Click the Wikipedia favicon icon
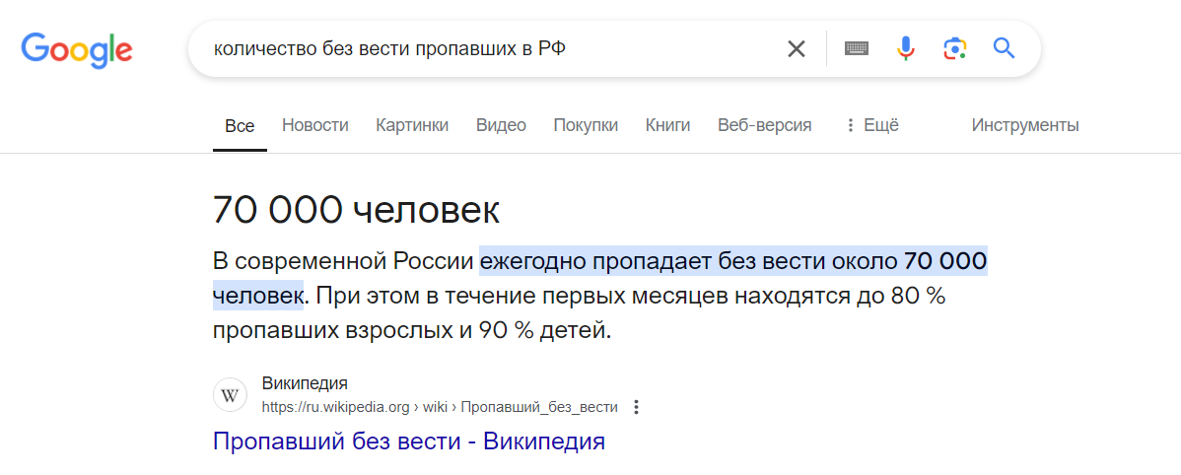Viewport: 1181px width, 475px height. tap(231, 395)
